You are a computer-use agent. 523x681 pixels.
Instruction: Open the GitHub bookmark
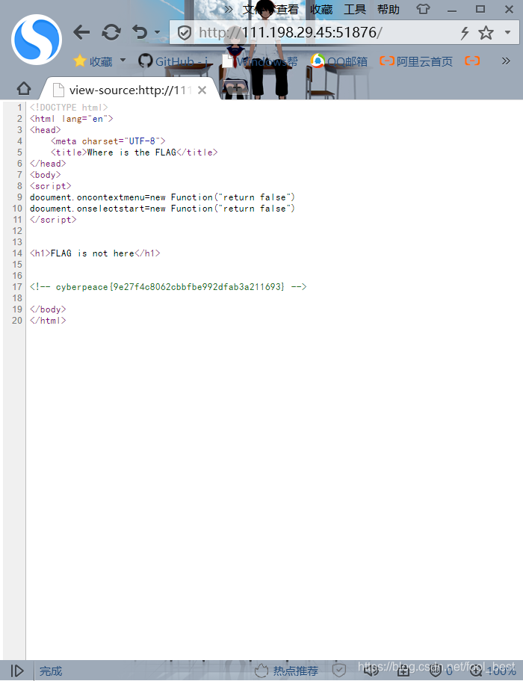pos(173,61)
